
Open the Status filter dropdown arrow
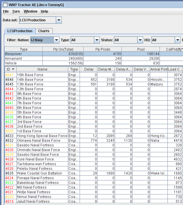[140, 40]
